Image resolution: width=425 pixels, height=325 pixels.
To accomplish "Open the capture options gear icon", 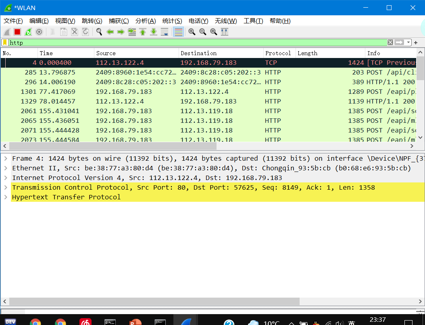I will pos(39,31).
